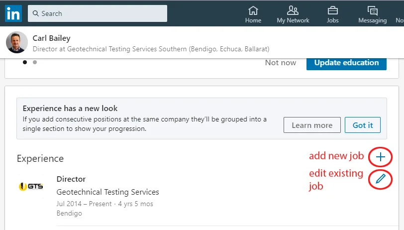Click the Bendigo location text

(69, 213)
